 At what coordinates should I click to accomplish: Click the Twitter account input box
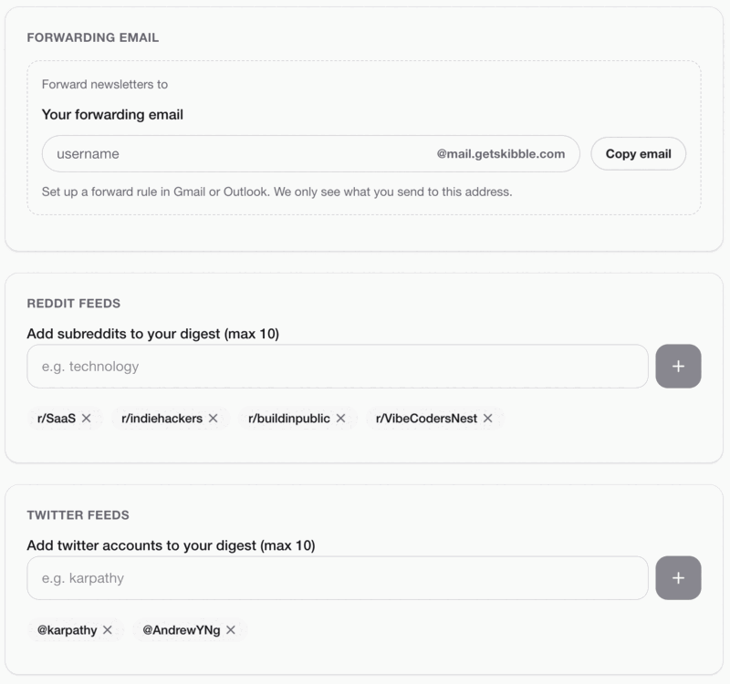[x=338, y=578]
